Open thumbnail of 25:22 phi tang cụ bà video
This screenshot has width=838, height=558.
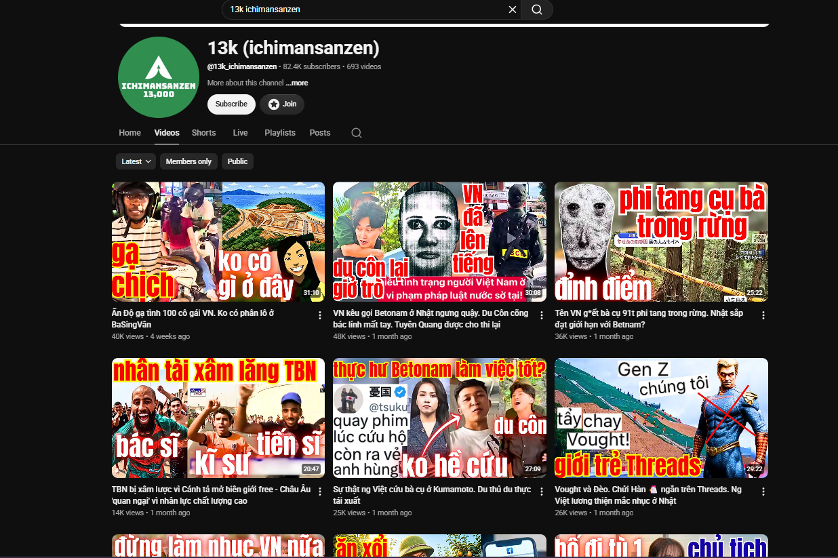[661, 241]
